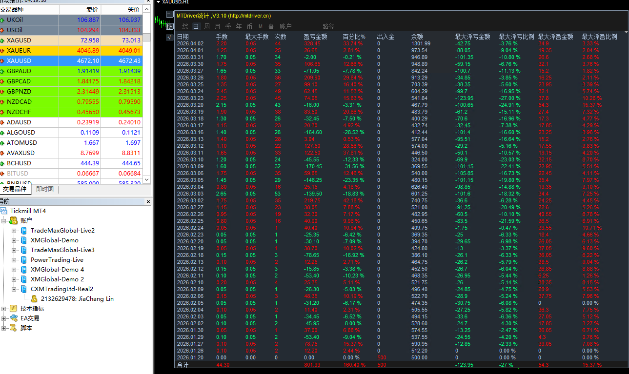Expand the 技术指标 tree node
Image resolution: width=629 pixels, height=374 pixels.
tap(4, 309)
